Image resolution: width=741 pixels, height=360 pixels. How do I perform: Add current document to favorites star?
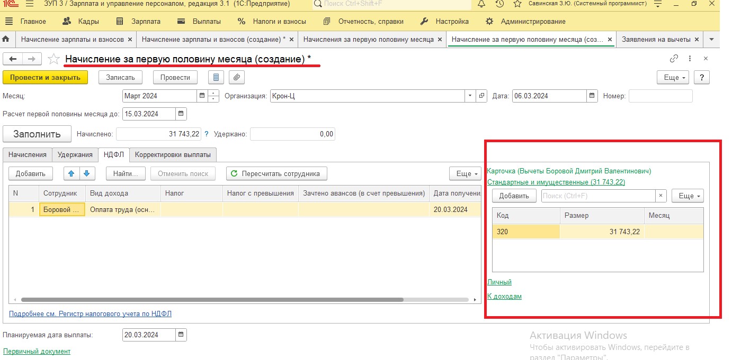(x=53, y=59)
